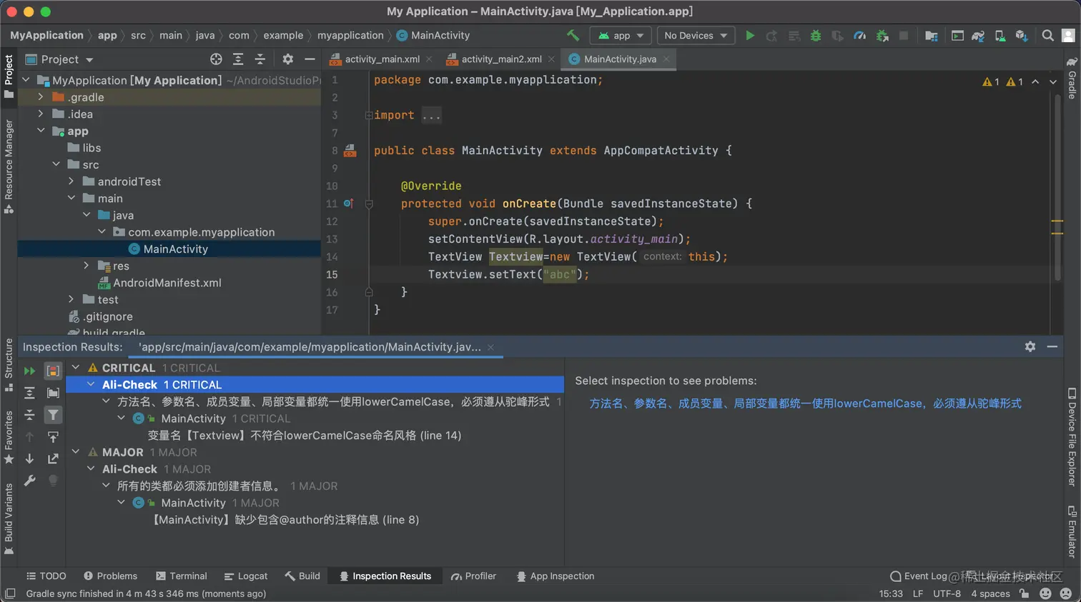Open the No Devices selector dropdown

point(696,36)
